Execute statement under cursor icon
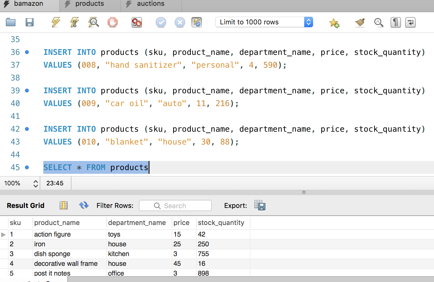The height and width of the screenshot is (282, 434). point(75,22)
